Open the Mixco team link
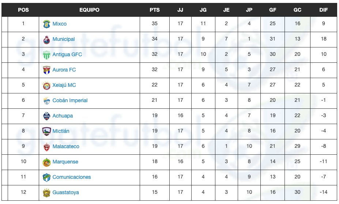The width and height of the screenshot is (339, 204). [x=60, y=24]
